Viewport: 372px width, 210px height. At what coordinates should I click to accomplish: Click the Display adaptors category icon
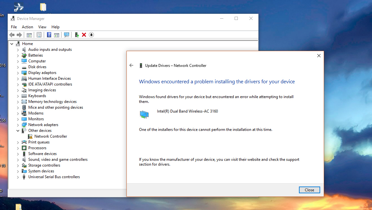coord(24,73)
